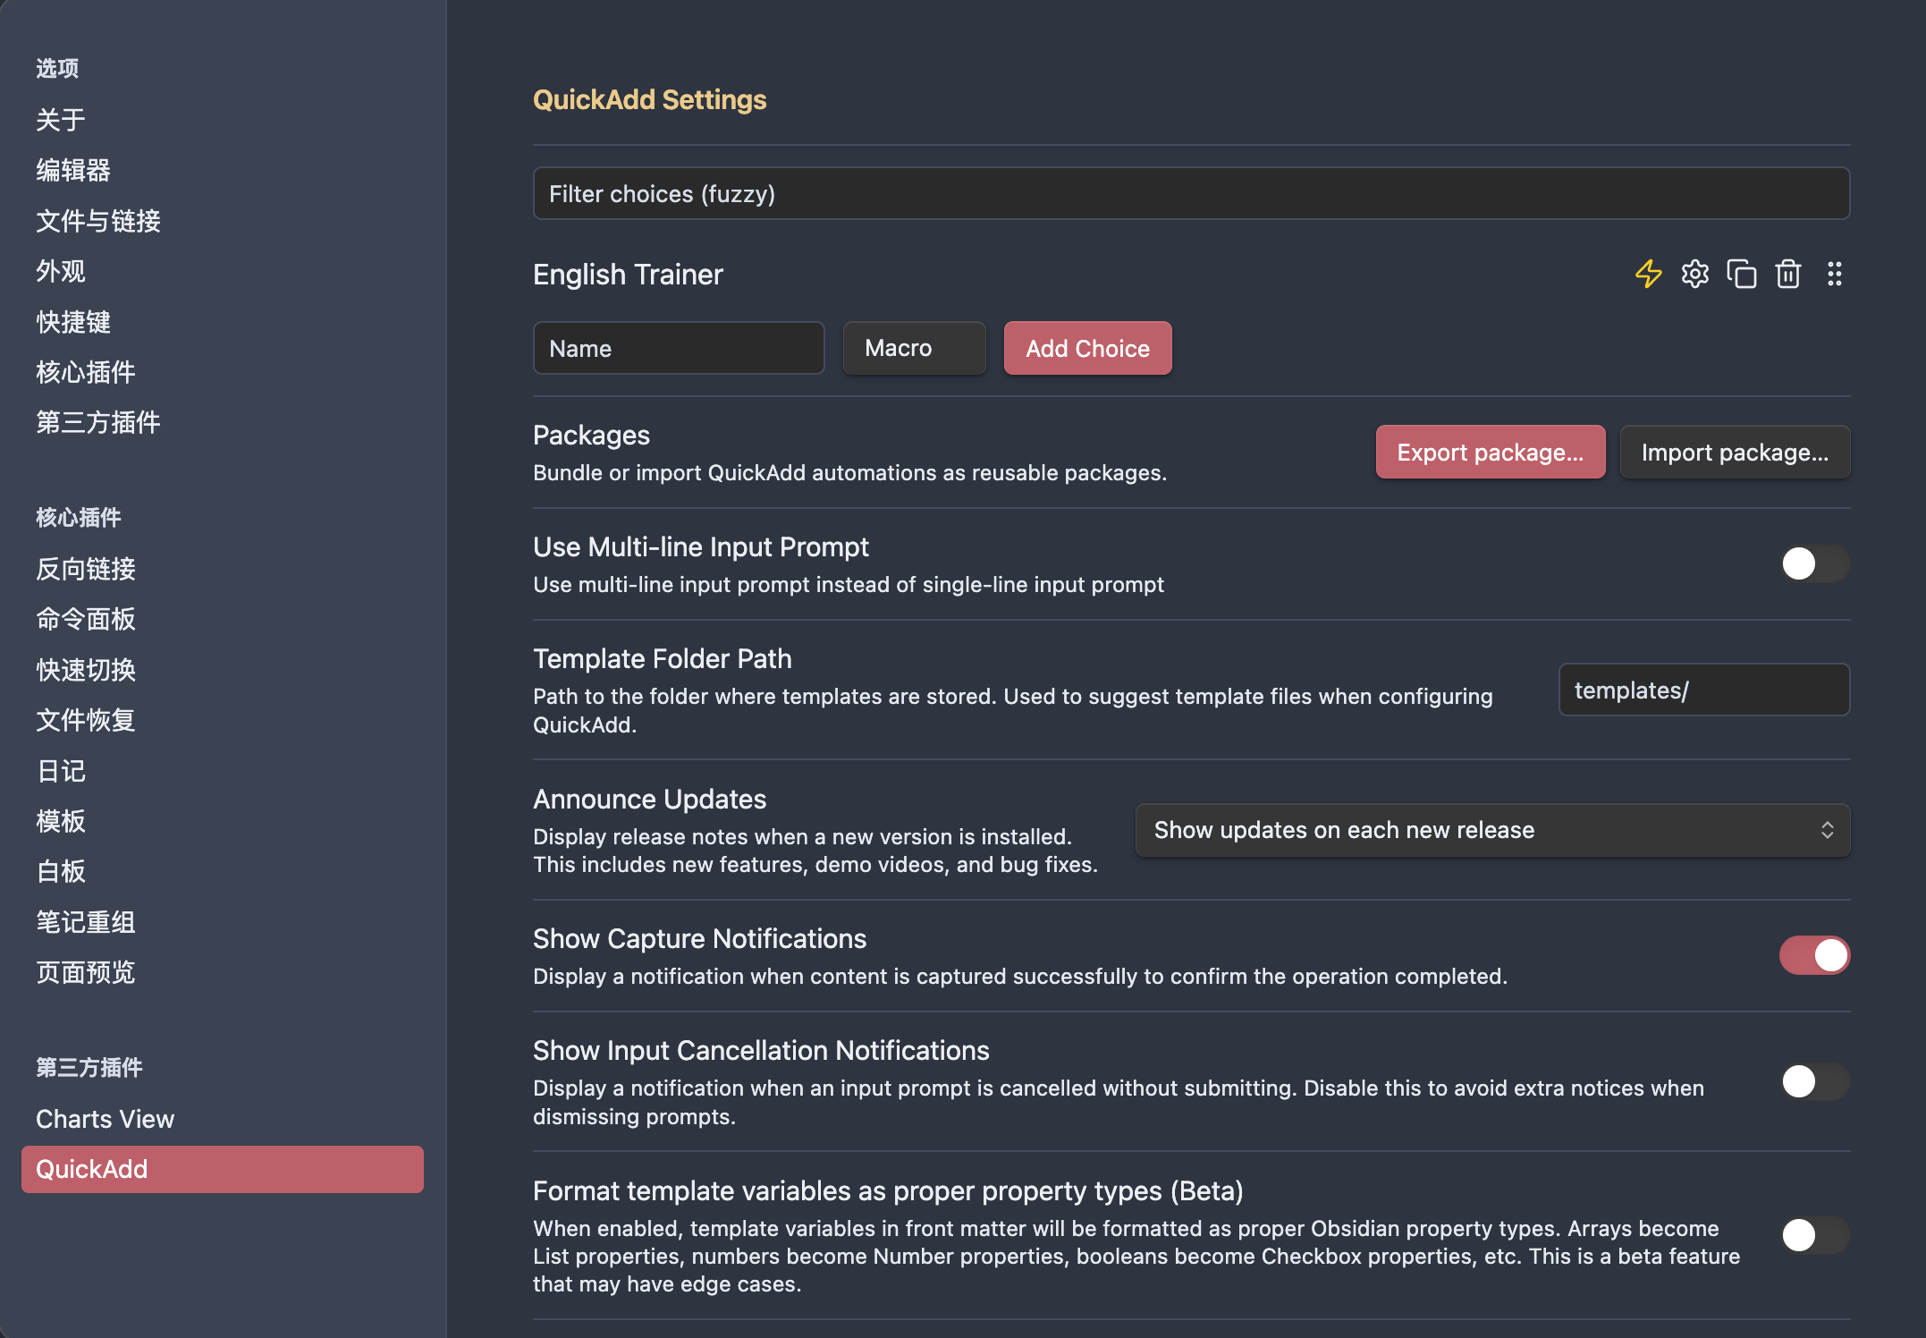Delete English Trainer with the trash icon
The width and height of the screenshot is (1926, 1338).
tap(1787, 274)
